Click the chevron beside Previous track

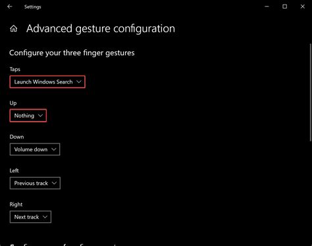pyautogui.click(x=54, y=183)
